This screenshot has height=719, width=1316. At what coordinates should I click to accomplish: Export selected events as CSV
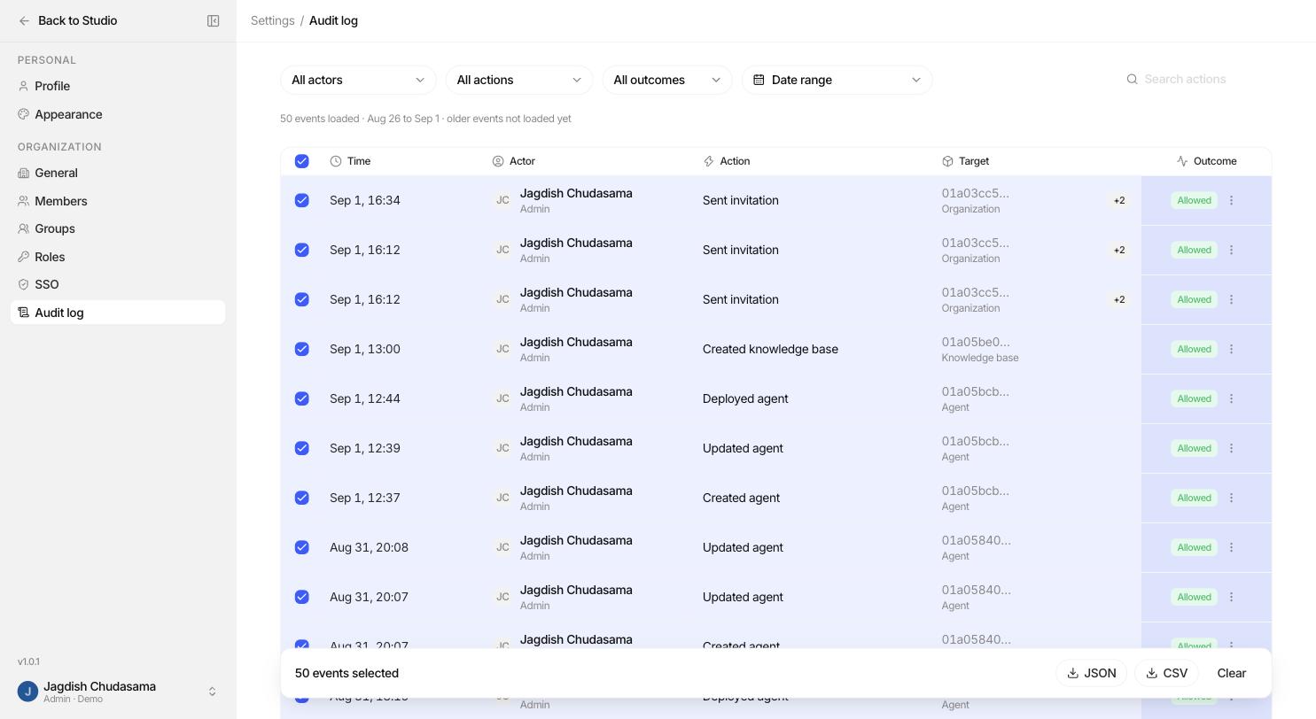(1166, 673)
